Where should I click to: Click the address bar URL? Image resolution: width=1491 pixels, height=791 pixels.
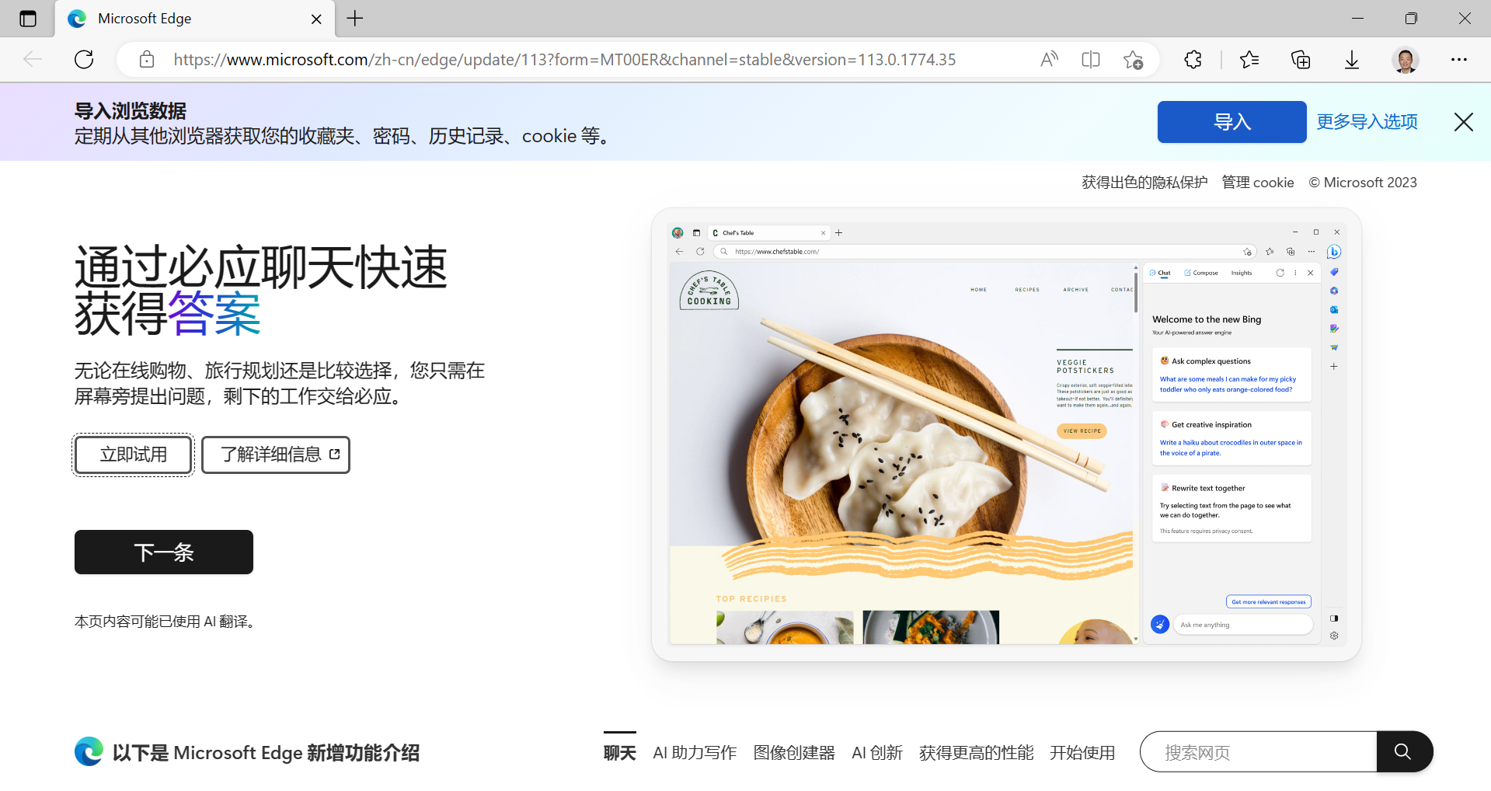coord(565,59)
